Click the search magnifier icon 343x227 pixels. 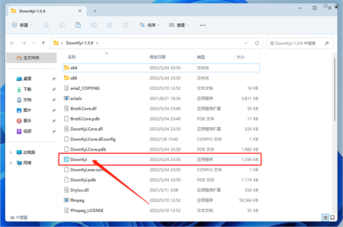point(327,43)
